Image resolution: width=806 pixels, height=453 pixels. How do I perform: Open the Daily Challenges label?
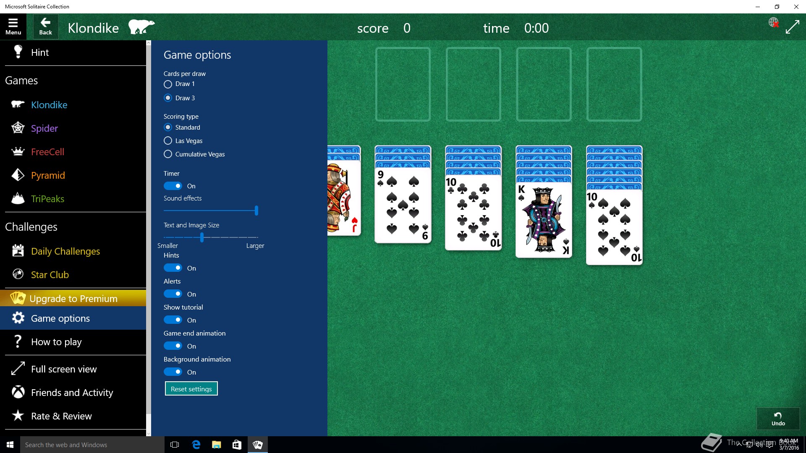point(65,251)
